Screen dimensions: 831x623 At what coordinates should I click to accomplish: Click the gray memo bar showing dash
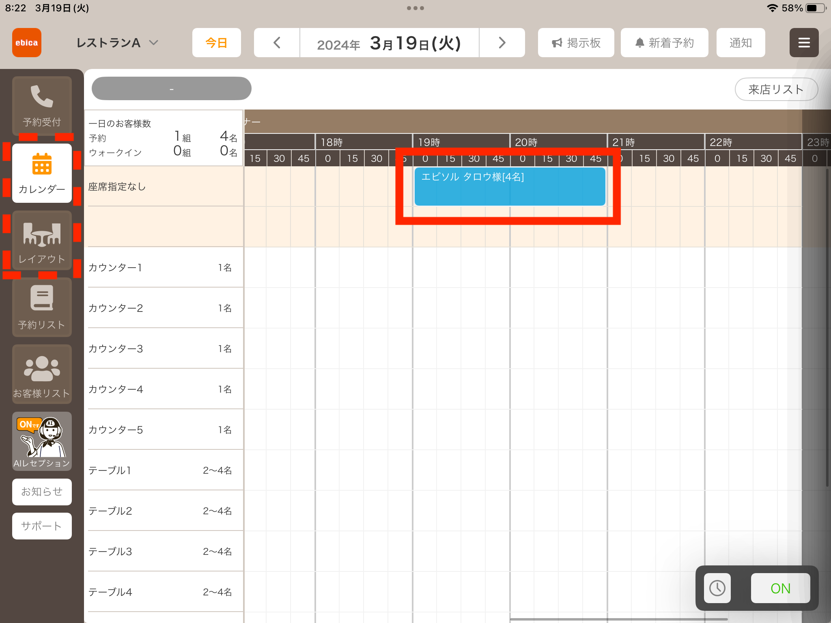click(x=171, y=88)
